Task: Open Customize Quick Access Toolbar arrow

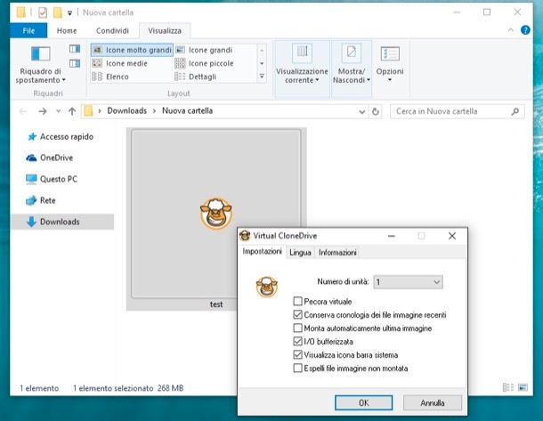Action: click(69, 13)
